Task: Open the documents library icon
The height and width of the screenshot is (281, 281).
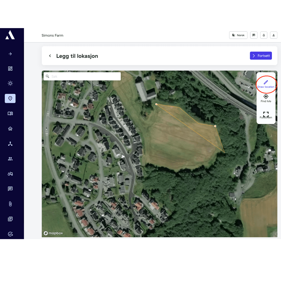Action: click(x=10, y=219)
